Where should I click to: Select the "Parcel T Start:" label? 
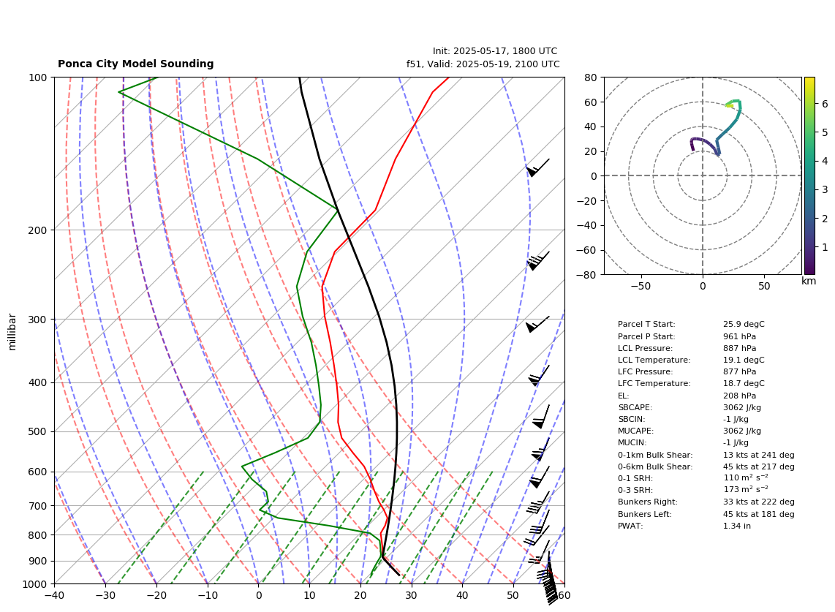coord(646,325)
